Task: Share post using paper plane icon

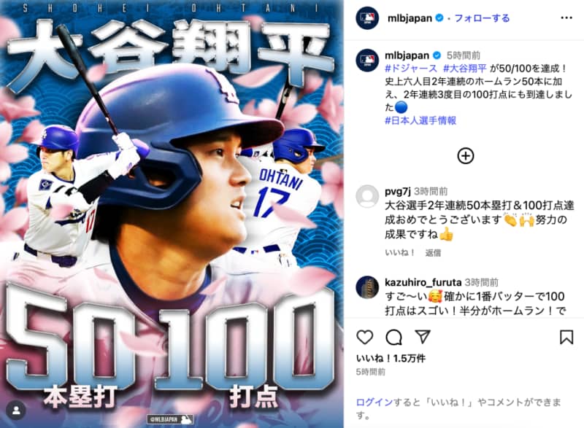Action: point(423,337)
